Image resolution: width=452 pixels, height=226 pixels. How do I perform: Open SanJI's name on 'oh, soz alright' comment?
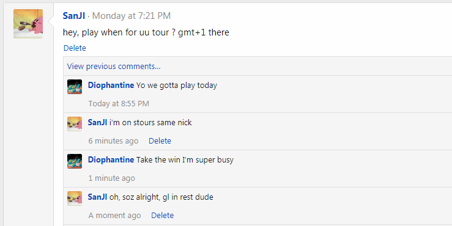(x=97, y=197)
